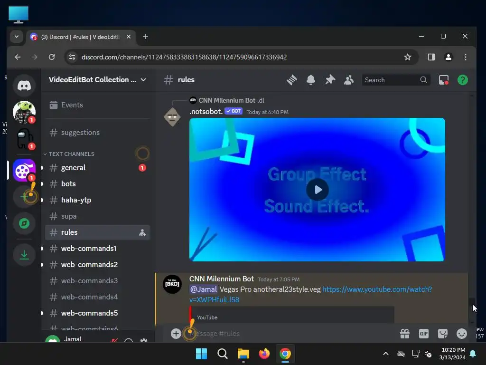Open a new browser tab

click(145, 37)
